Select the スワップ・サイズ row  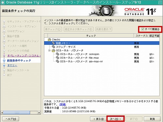coord(102,47)
